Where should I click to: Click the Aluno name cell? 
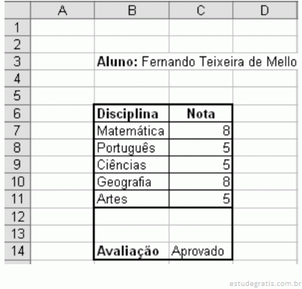pyautogui.click(x=196, y=62)
